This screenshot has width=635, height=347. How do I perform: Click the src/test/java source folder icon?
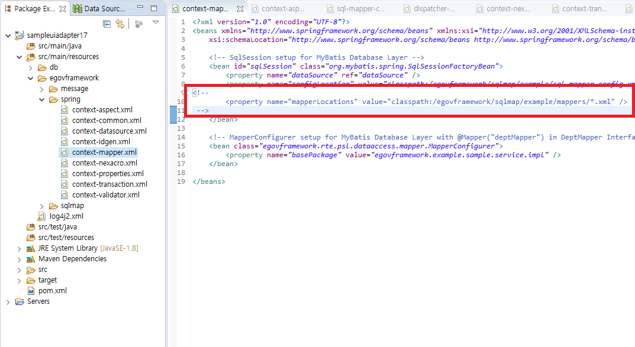[31, 227]
